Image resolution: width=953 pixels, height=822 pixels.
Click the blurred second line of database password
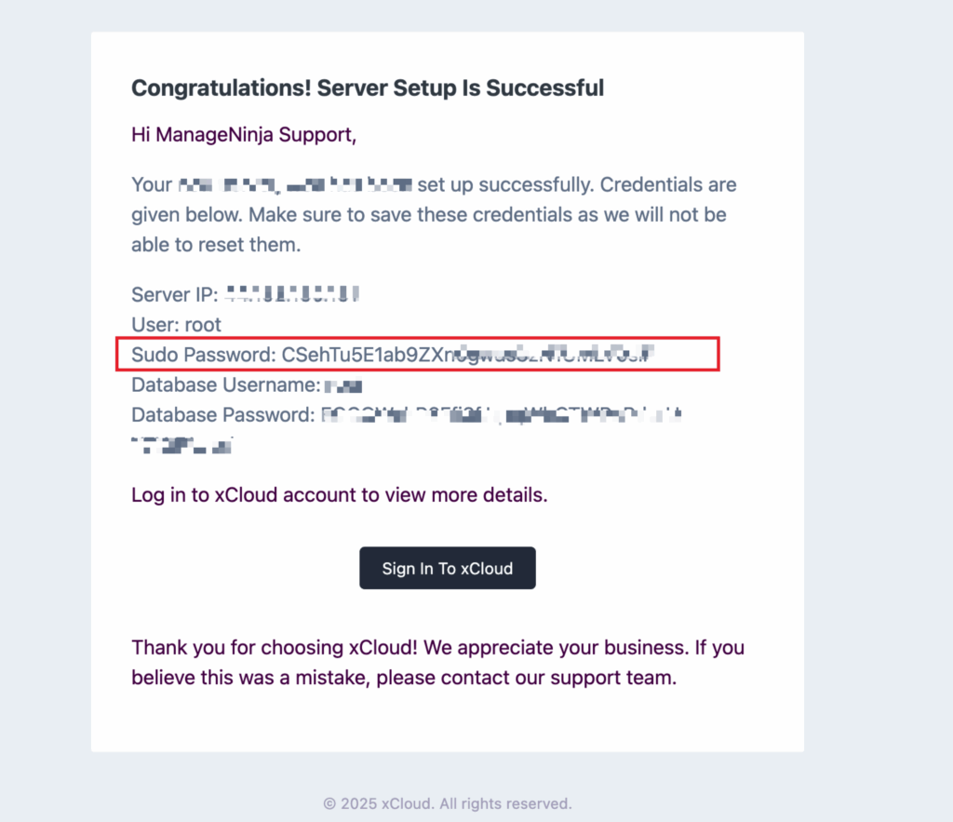(x=181, y=446)
